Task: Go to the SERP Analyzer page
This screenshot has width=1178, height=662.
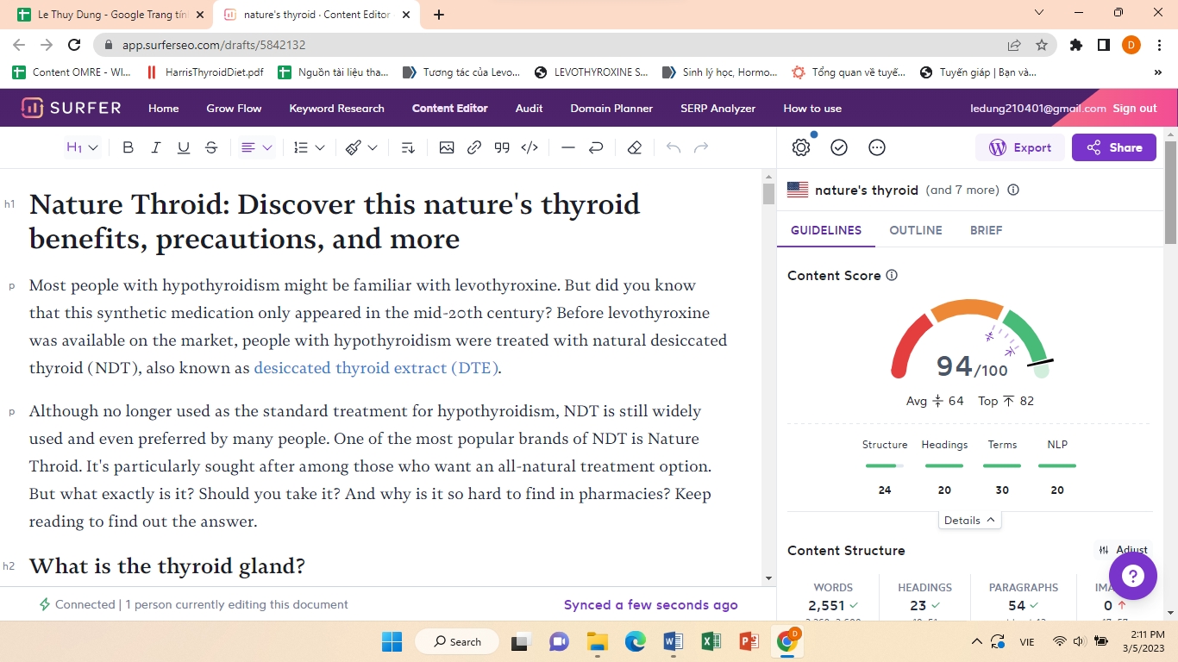Action: coord(717,108)
